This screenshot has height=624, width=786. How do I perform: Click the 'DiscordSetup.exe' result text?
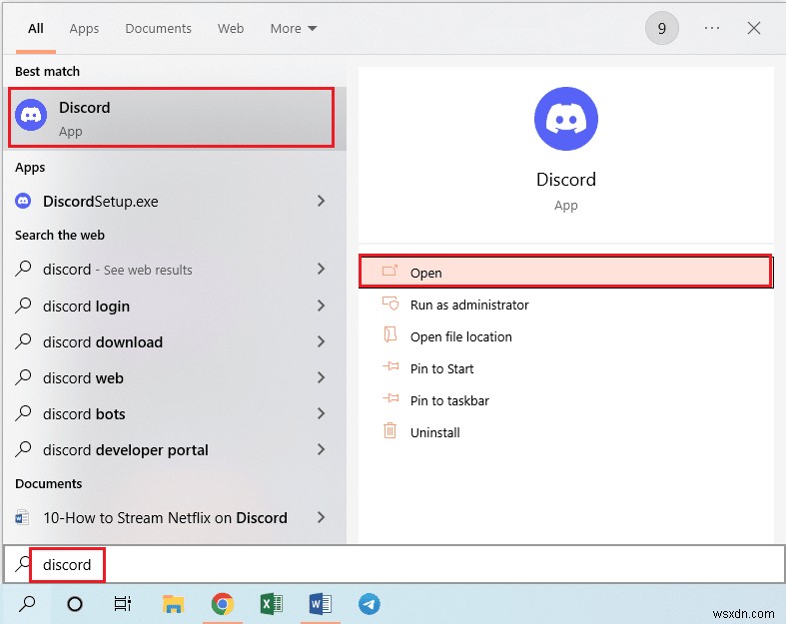coord(100,202)
